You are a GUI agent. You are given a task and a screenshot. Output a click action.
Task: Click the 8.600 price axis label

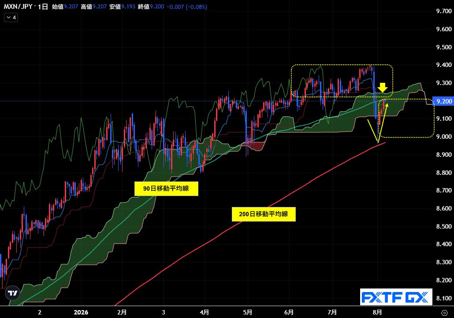pyautogui.click(x=444, y=208)
